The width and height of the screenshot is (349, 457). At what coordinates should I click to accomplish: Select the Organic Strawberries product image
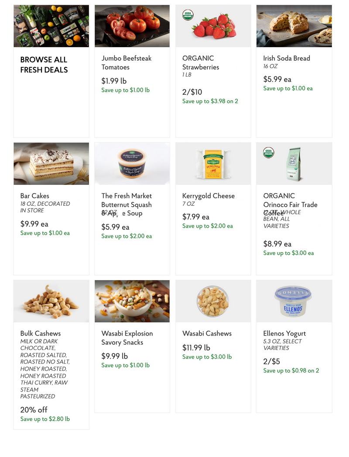[x=213, y=26]
